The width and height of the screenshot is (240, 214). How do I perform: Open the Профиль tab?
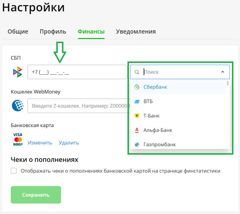53,31
